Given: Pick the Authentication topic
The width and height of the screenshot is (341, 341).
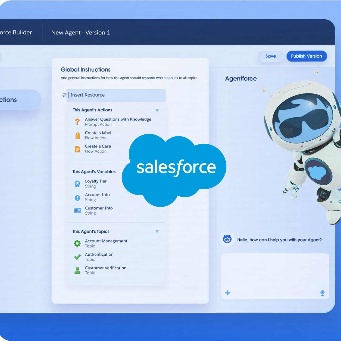Looking at the screenshot, I should tap(99, 257).
